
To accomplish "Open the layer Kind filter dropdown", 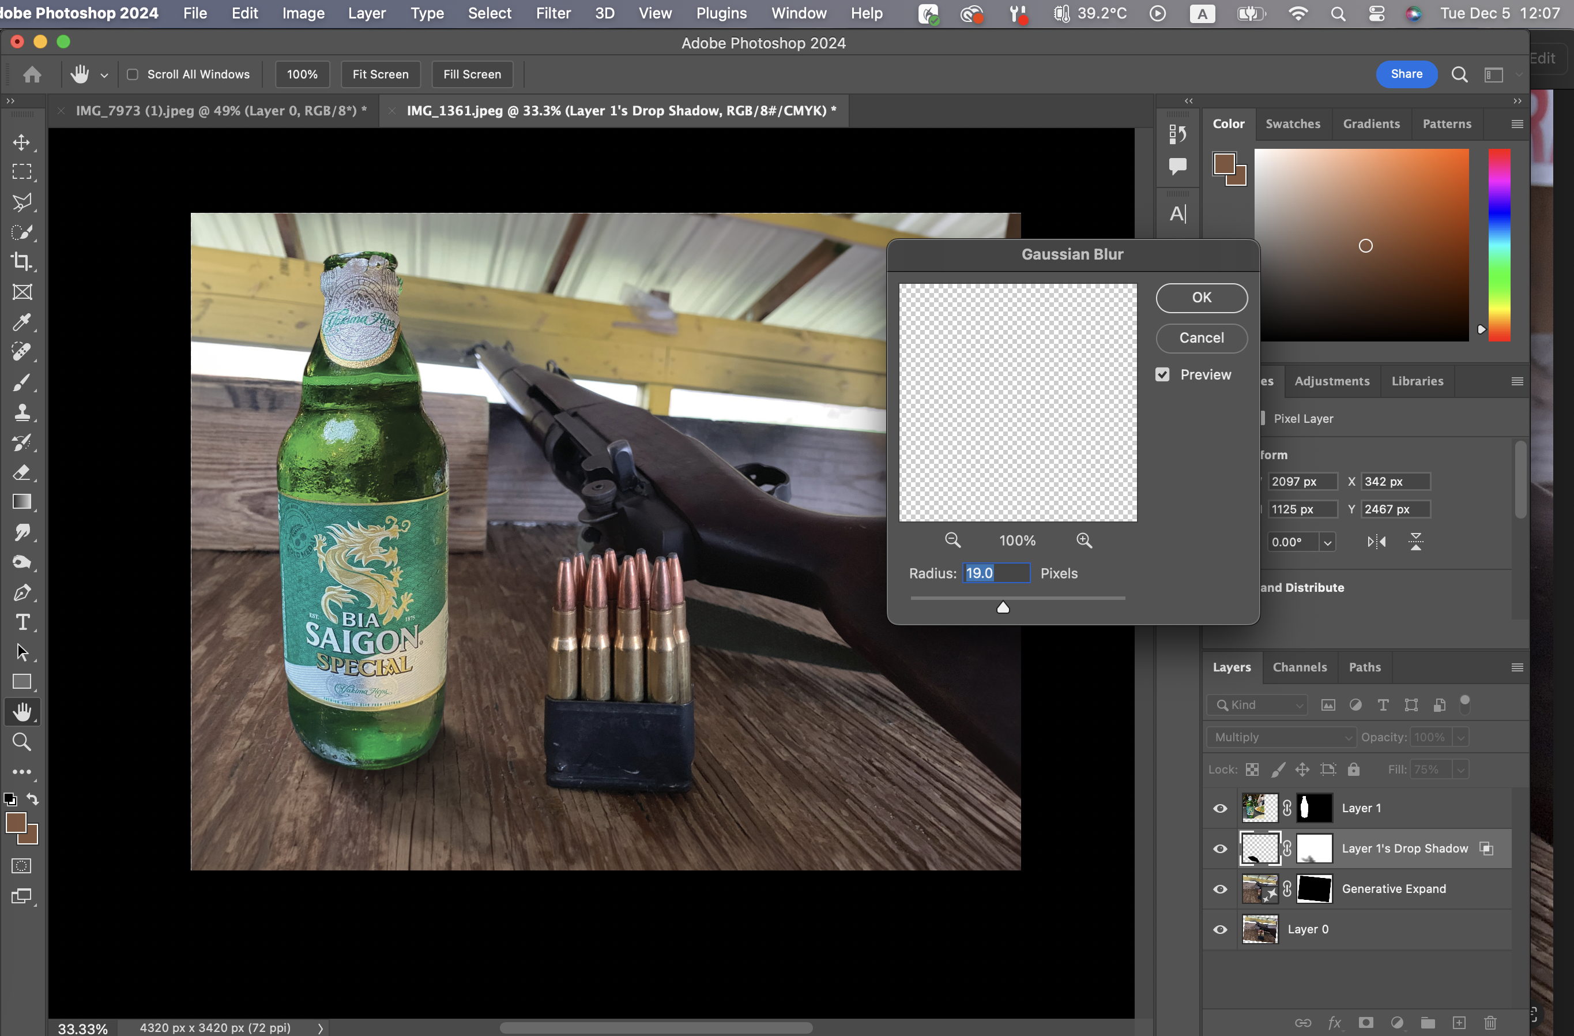I will pos(1257,704).
